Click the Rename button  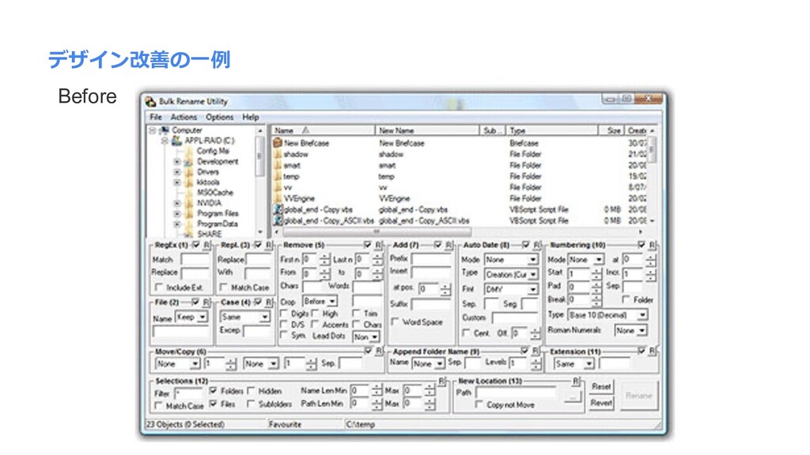[x=639, y=396]
